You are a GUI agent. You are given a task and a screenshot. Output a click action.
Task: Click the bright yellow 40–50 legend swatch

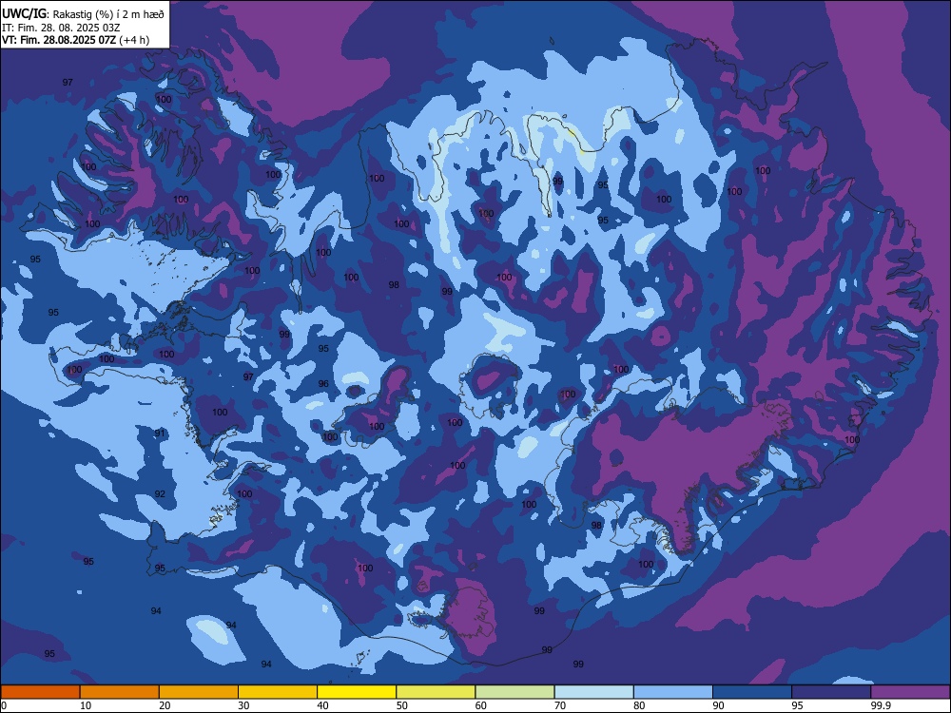tap(357, 692)
